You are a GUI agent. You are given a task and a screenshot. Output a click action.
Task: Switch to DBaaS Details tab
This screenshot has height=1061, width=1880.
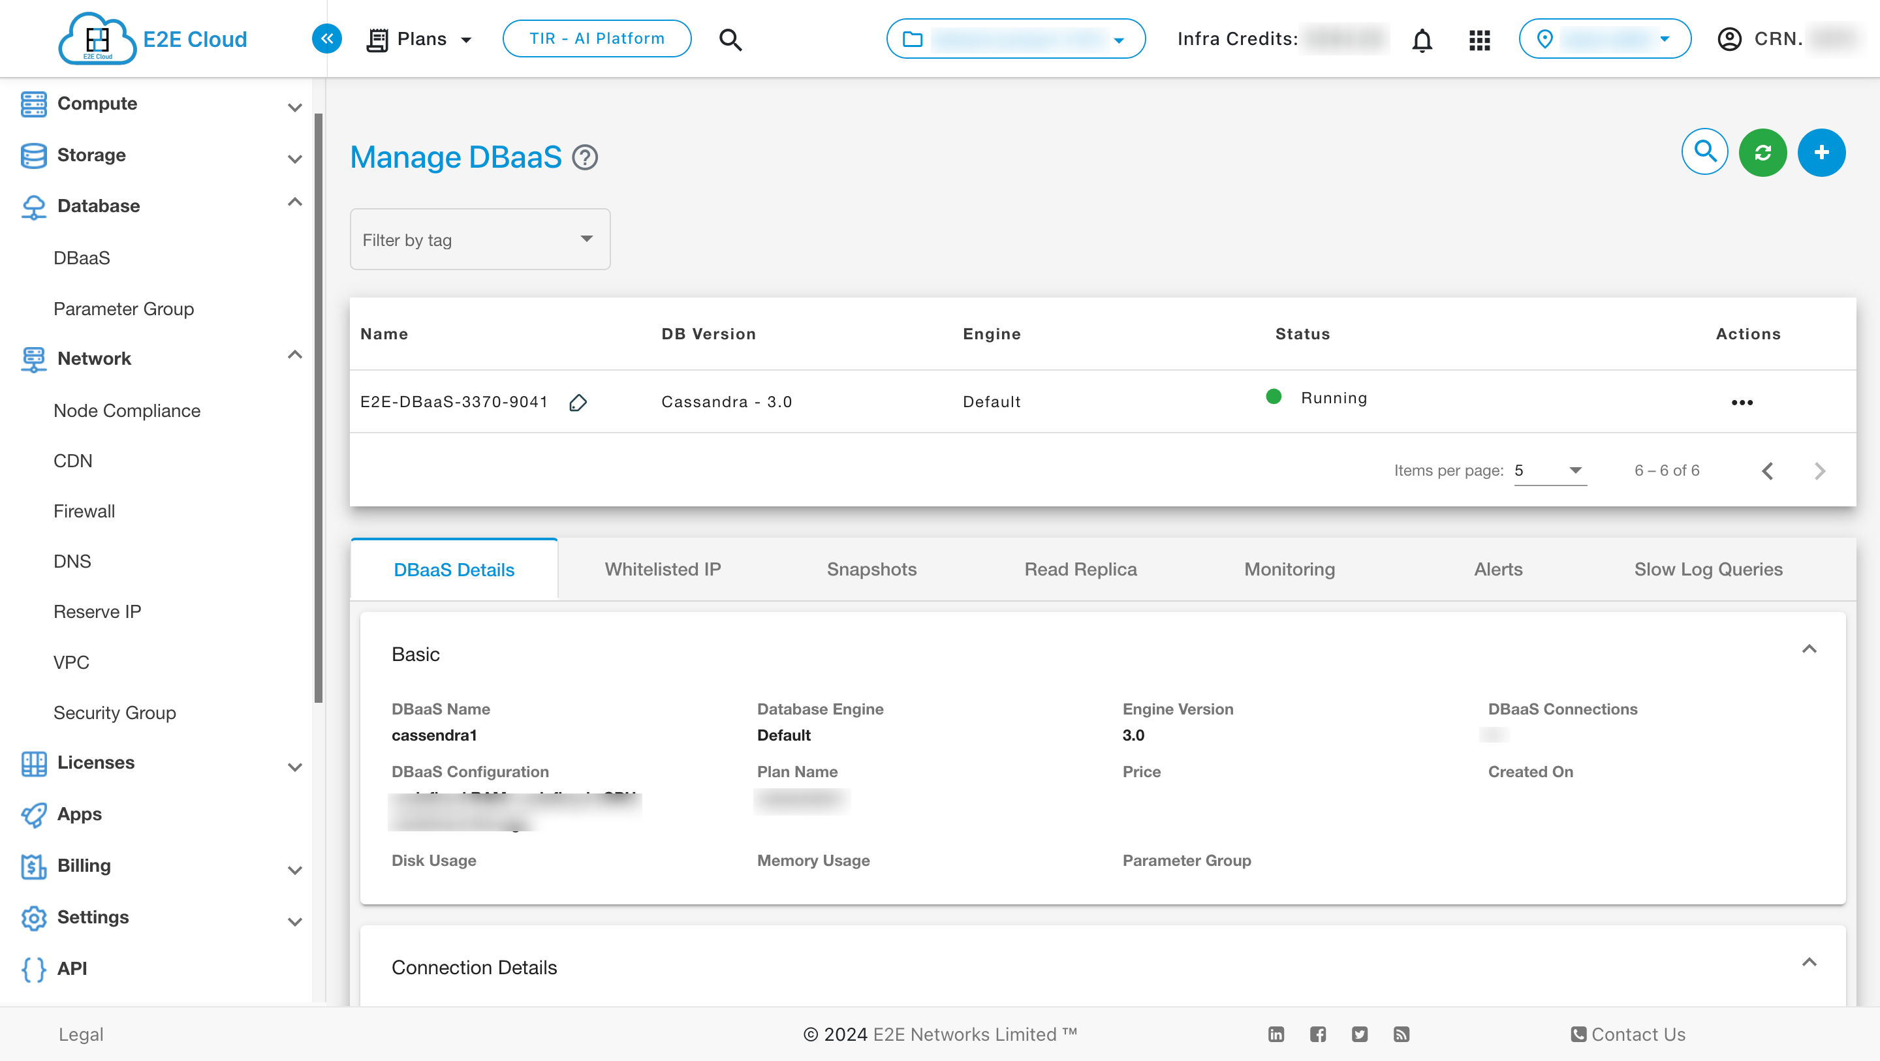454,569
